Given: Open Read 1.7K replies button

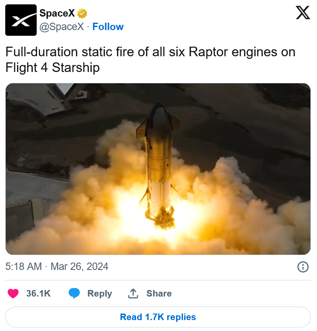Looking at the screenshot, I should (158, 317).
